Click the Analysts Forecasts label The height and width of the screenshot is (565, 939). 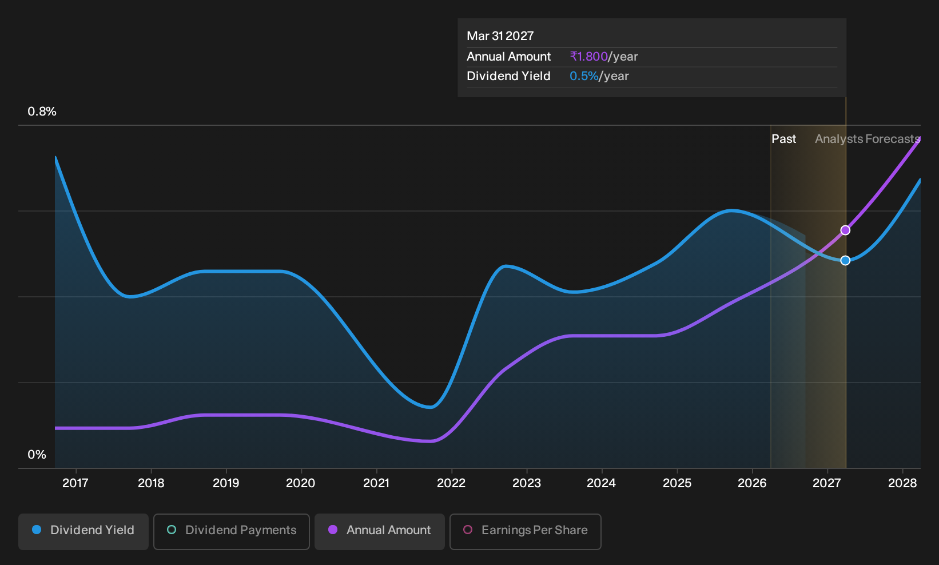868,139
